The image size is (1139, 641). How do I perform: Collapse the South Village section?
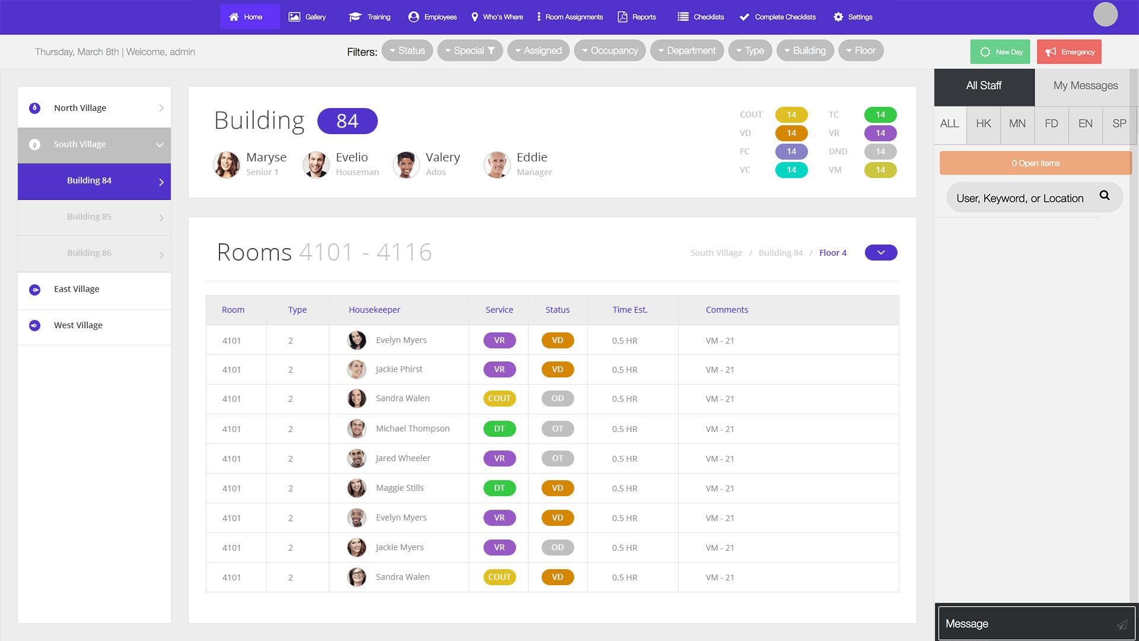pyautogui.click(x=160, y=145)
